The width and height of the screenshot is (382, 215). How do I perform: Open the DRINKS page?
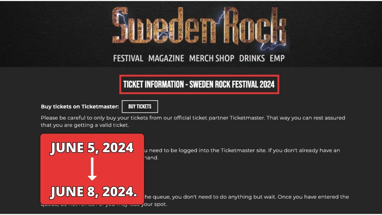pos(252,58)
